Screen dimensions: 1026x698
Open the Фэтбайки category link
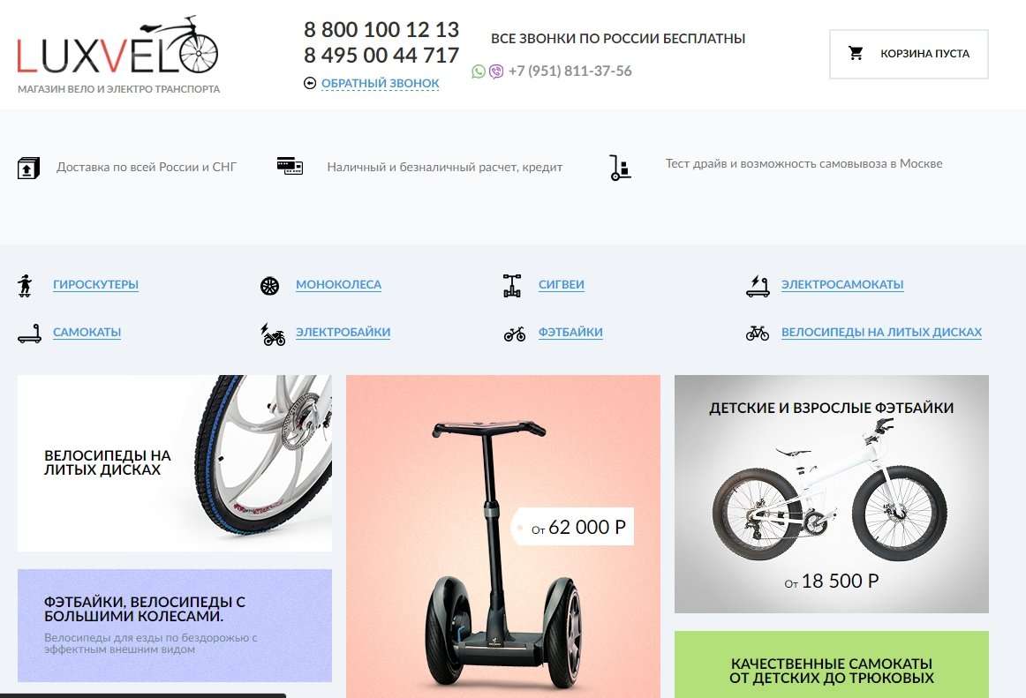click(570, 333)
